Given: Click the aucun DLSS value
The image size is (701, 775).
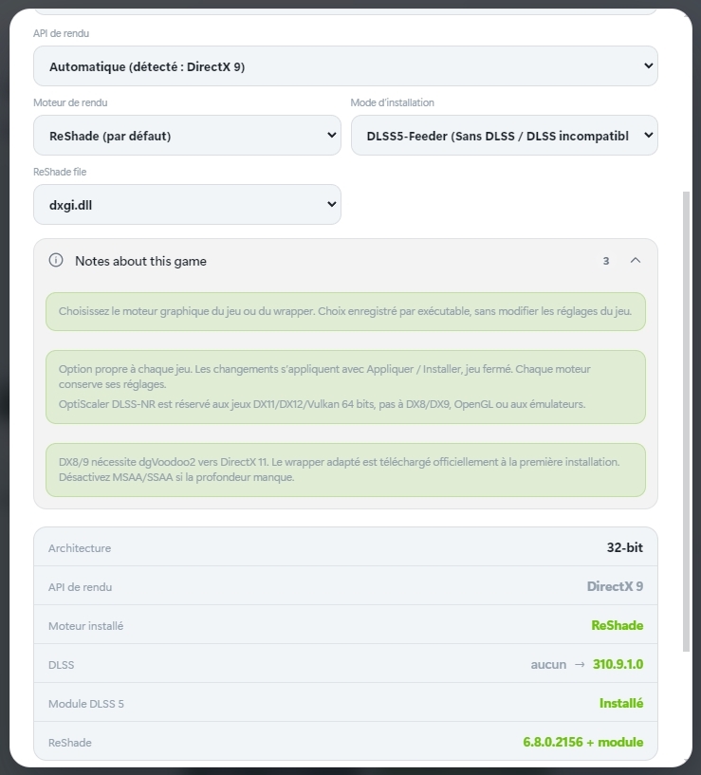Looking at the screenshot, I should click(x=548, y=665).
